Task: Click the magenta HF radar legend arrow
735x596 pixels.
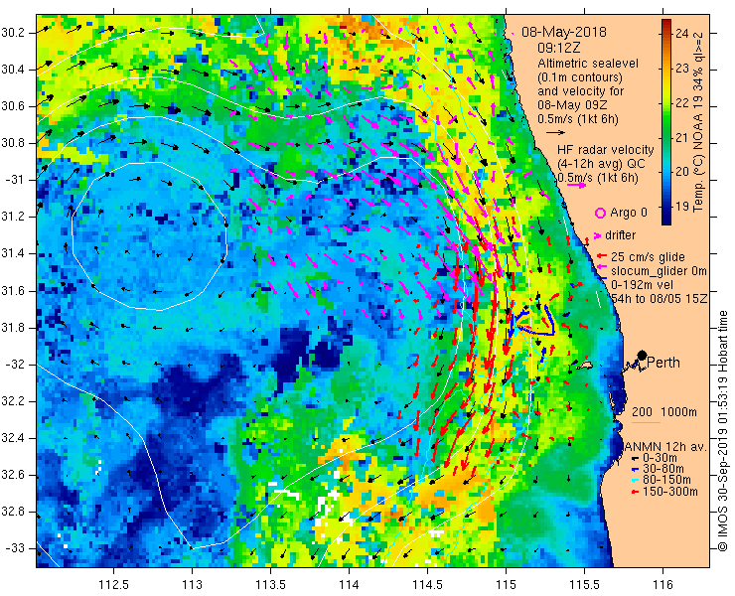Action: point(576,185)
